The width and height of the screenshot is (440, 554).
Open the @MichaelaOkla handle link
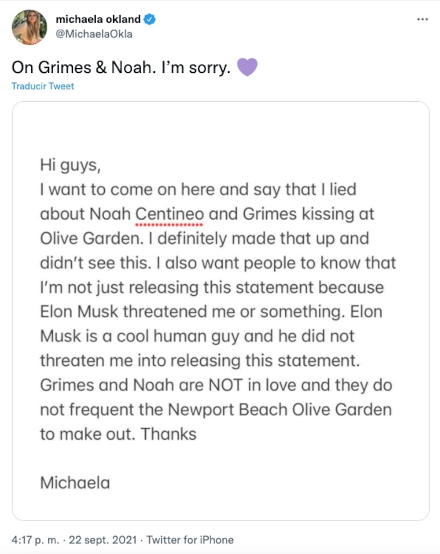94,34
